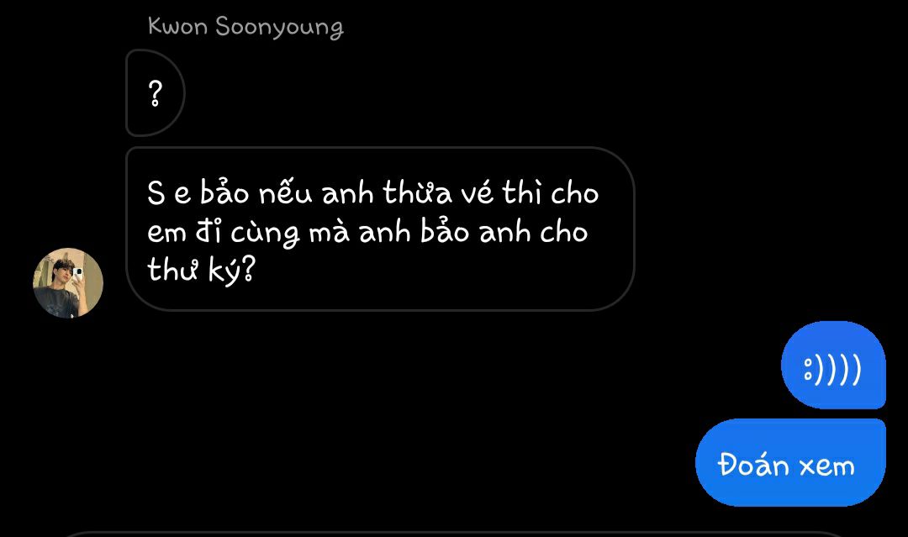Screen dimensions: 908x537
Task: Click the Kwon Soonyoung sender name
Action: pos(245,27)
